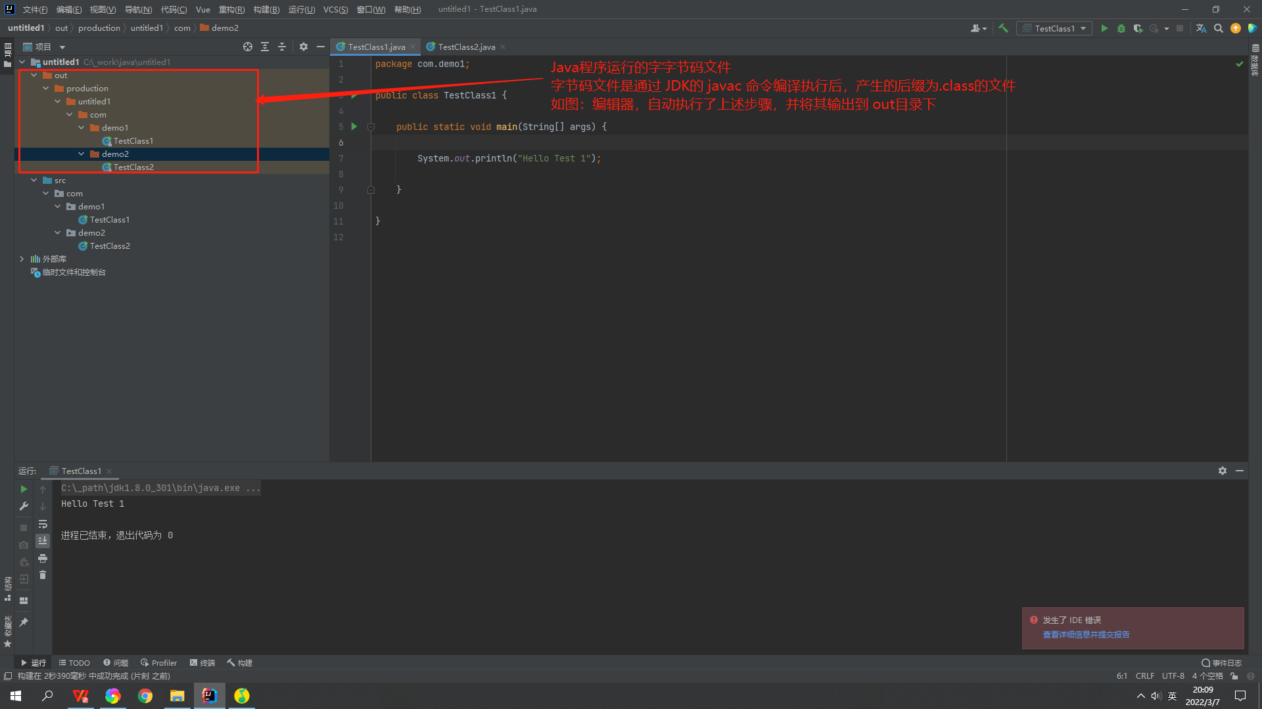Screen dimensions: 1262x709
Task: Select the TestClass1.java editor tab
Action: pyautogui.click(x=376, y=47)
